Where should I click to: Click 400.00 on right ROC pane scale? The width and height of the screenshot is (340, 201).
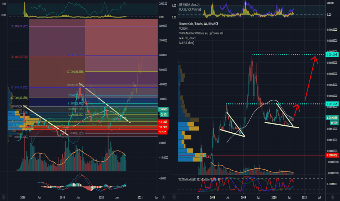pyautogui.click(x=331, y=3)
